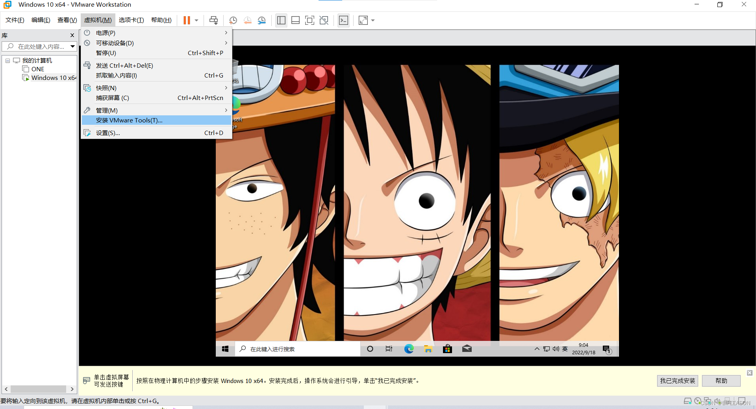Choose 发送 Ctrl+Alt+Del(E) menu entry
The height and width of the screenshot is (409, 756).
tap(156, 65)
